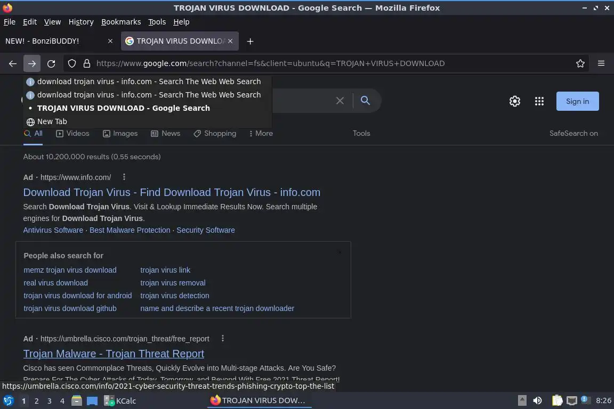
Task: Select the Images results tab
Action: point(120,134)
